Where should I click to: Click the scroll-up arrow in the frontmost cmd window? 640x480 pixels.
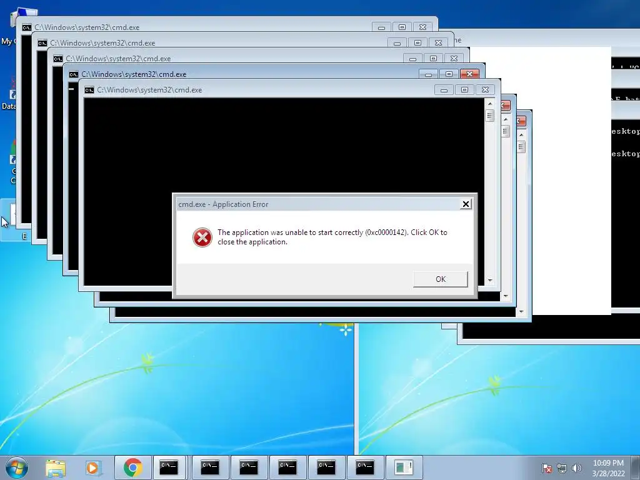click(x=490, y=103)
